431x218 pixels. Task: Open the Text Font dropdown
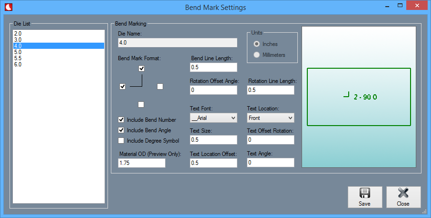click(x=213, y=118)
